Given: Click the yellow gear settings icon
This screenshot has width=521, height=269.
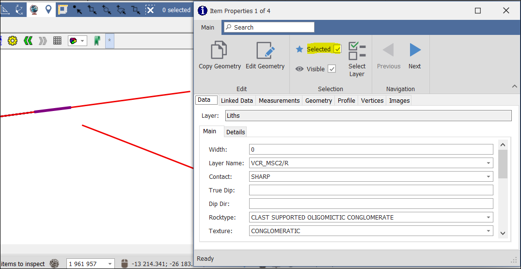Looking at the screenshot, I should point(13,41).
